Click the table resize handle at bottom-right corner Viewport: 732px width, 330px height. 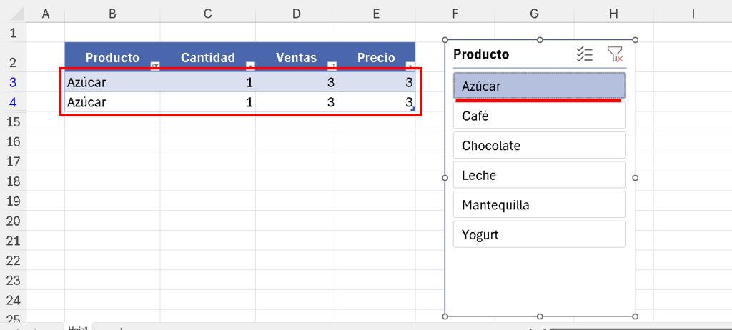click(413, 109)
